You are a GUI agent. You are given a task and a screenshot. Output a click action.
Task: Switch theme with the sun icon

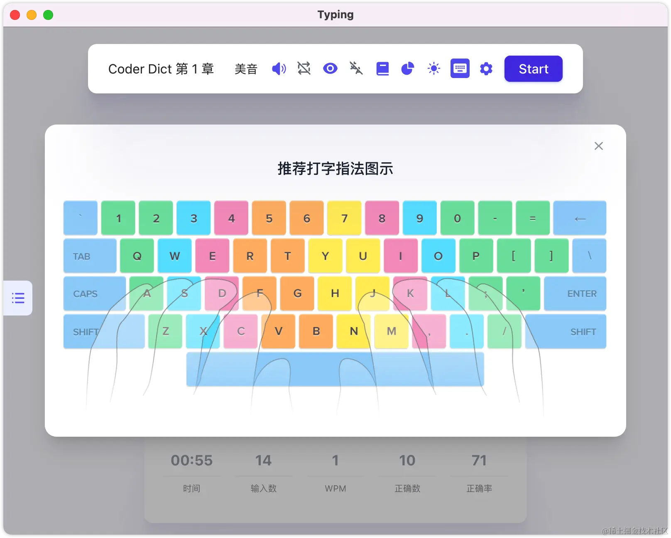tap(433, 68)
